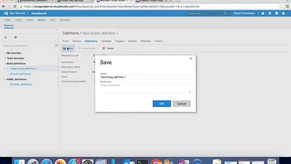This screenshot has height=164, width=291.
Task: Click search definitions magnifier icon
Action: pyautogui.click(x=56, y=46)
